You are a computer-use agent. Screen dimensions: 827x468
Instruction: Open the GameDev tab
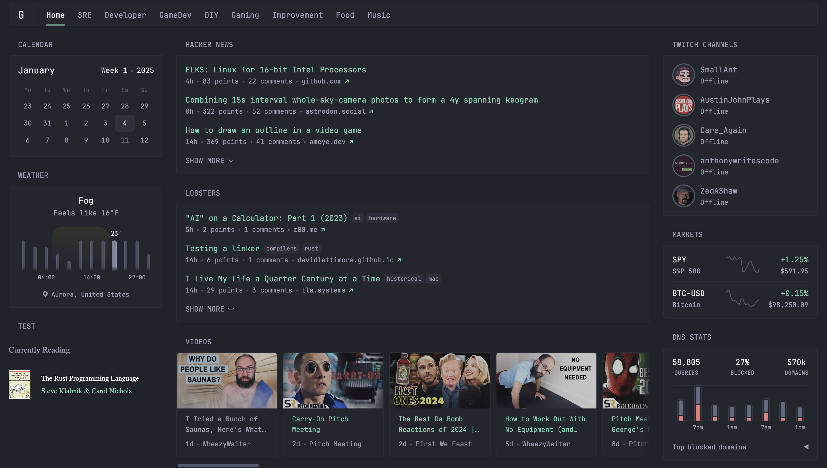coord(175,15)
